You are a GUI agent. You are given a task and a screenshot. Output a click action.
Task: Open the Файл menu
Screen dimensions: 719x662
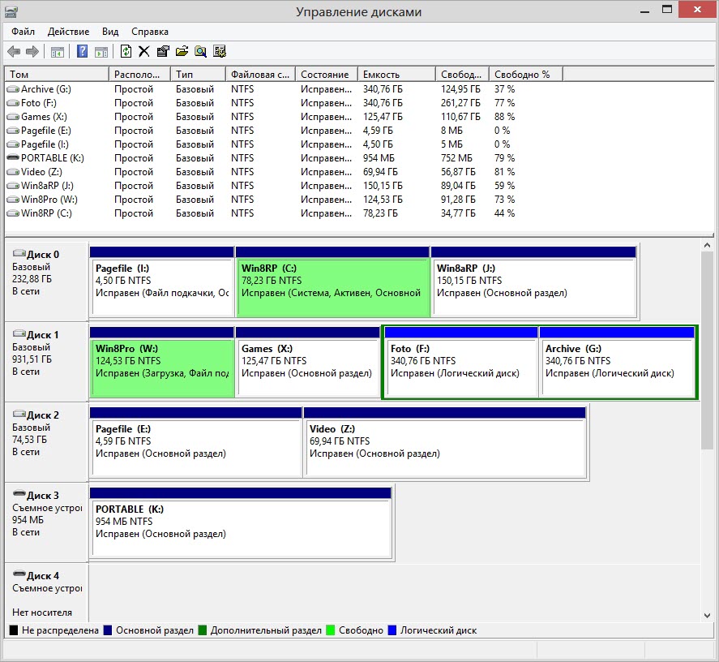point(23,32)
